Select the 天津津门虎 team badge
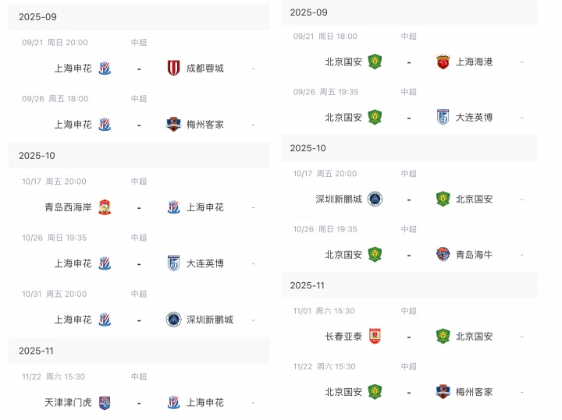Image resolution: width=562 pixels, height=420 pixels. 105,403
